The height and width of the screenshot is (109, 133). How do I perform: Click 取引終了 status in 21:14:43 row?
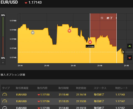click(99, 108)
